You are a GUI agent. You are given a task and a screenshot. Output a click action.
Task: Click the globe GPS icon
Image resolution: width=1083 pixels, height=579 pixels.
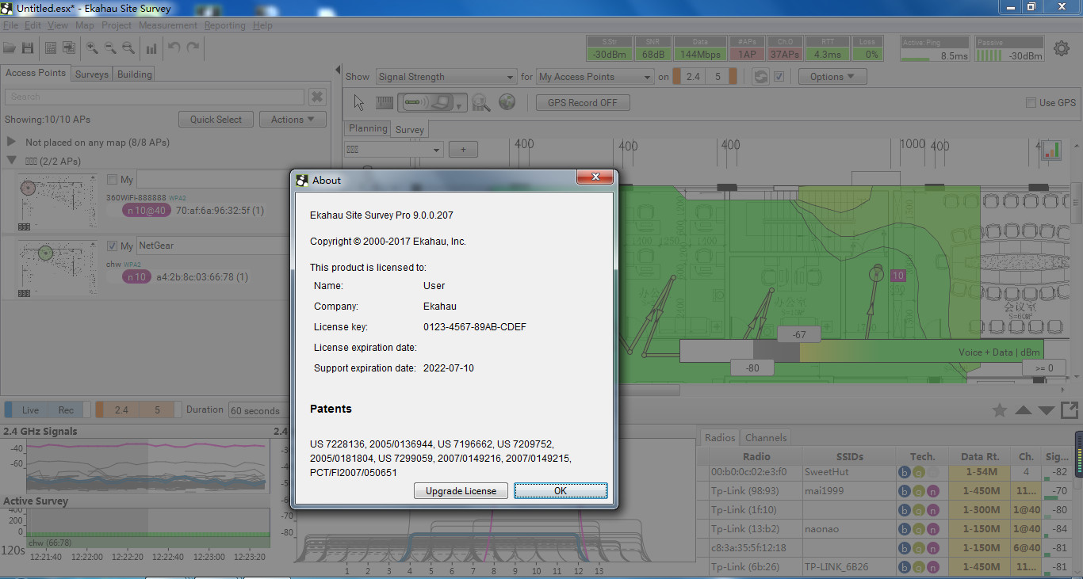tap(507, 102)
